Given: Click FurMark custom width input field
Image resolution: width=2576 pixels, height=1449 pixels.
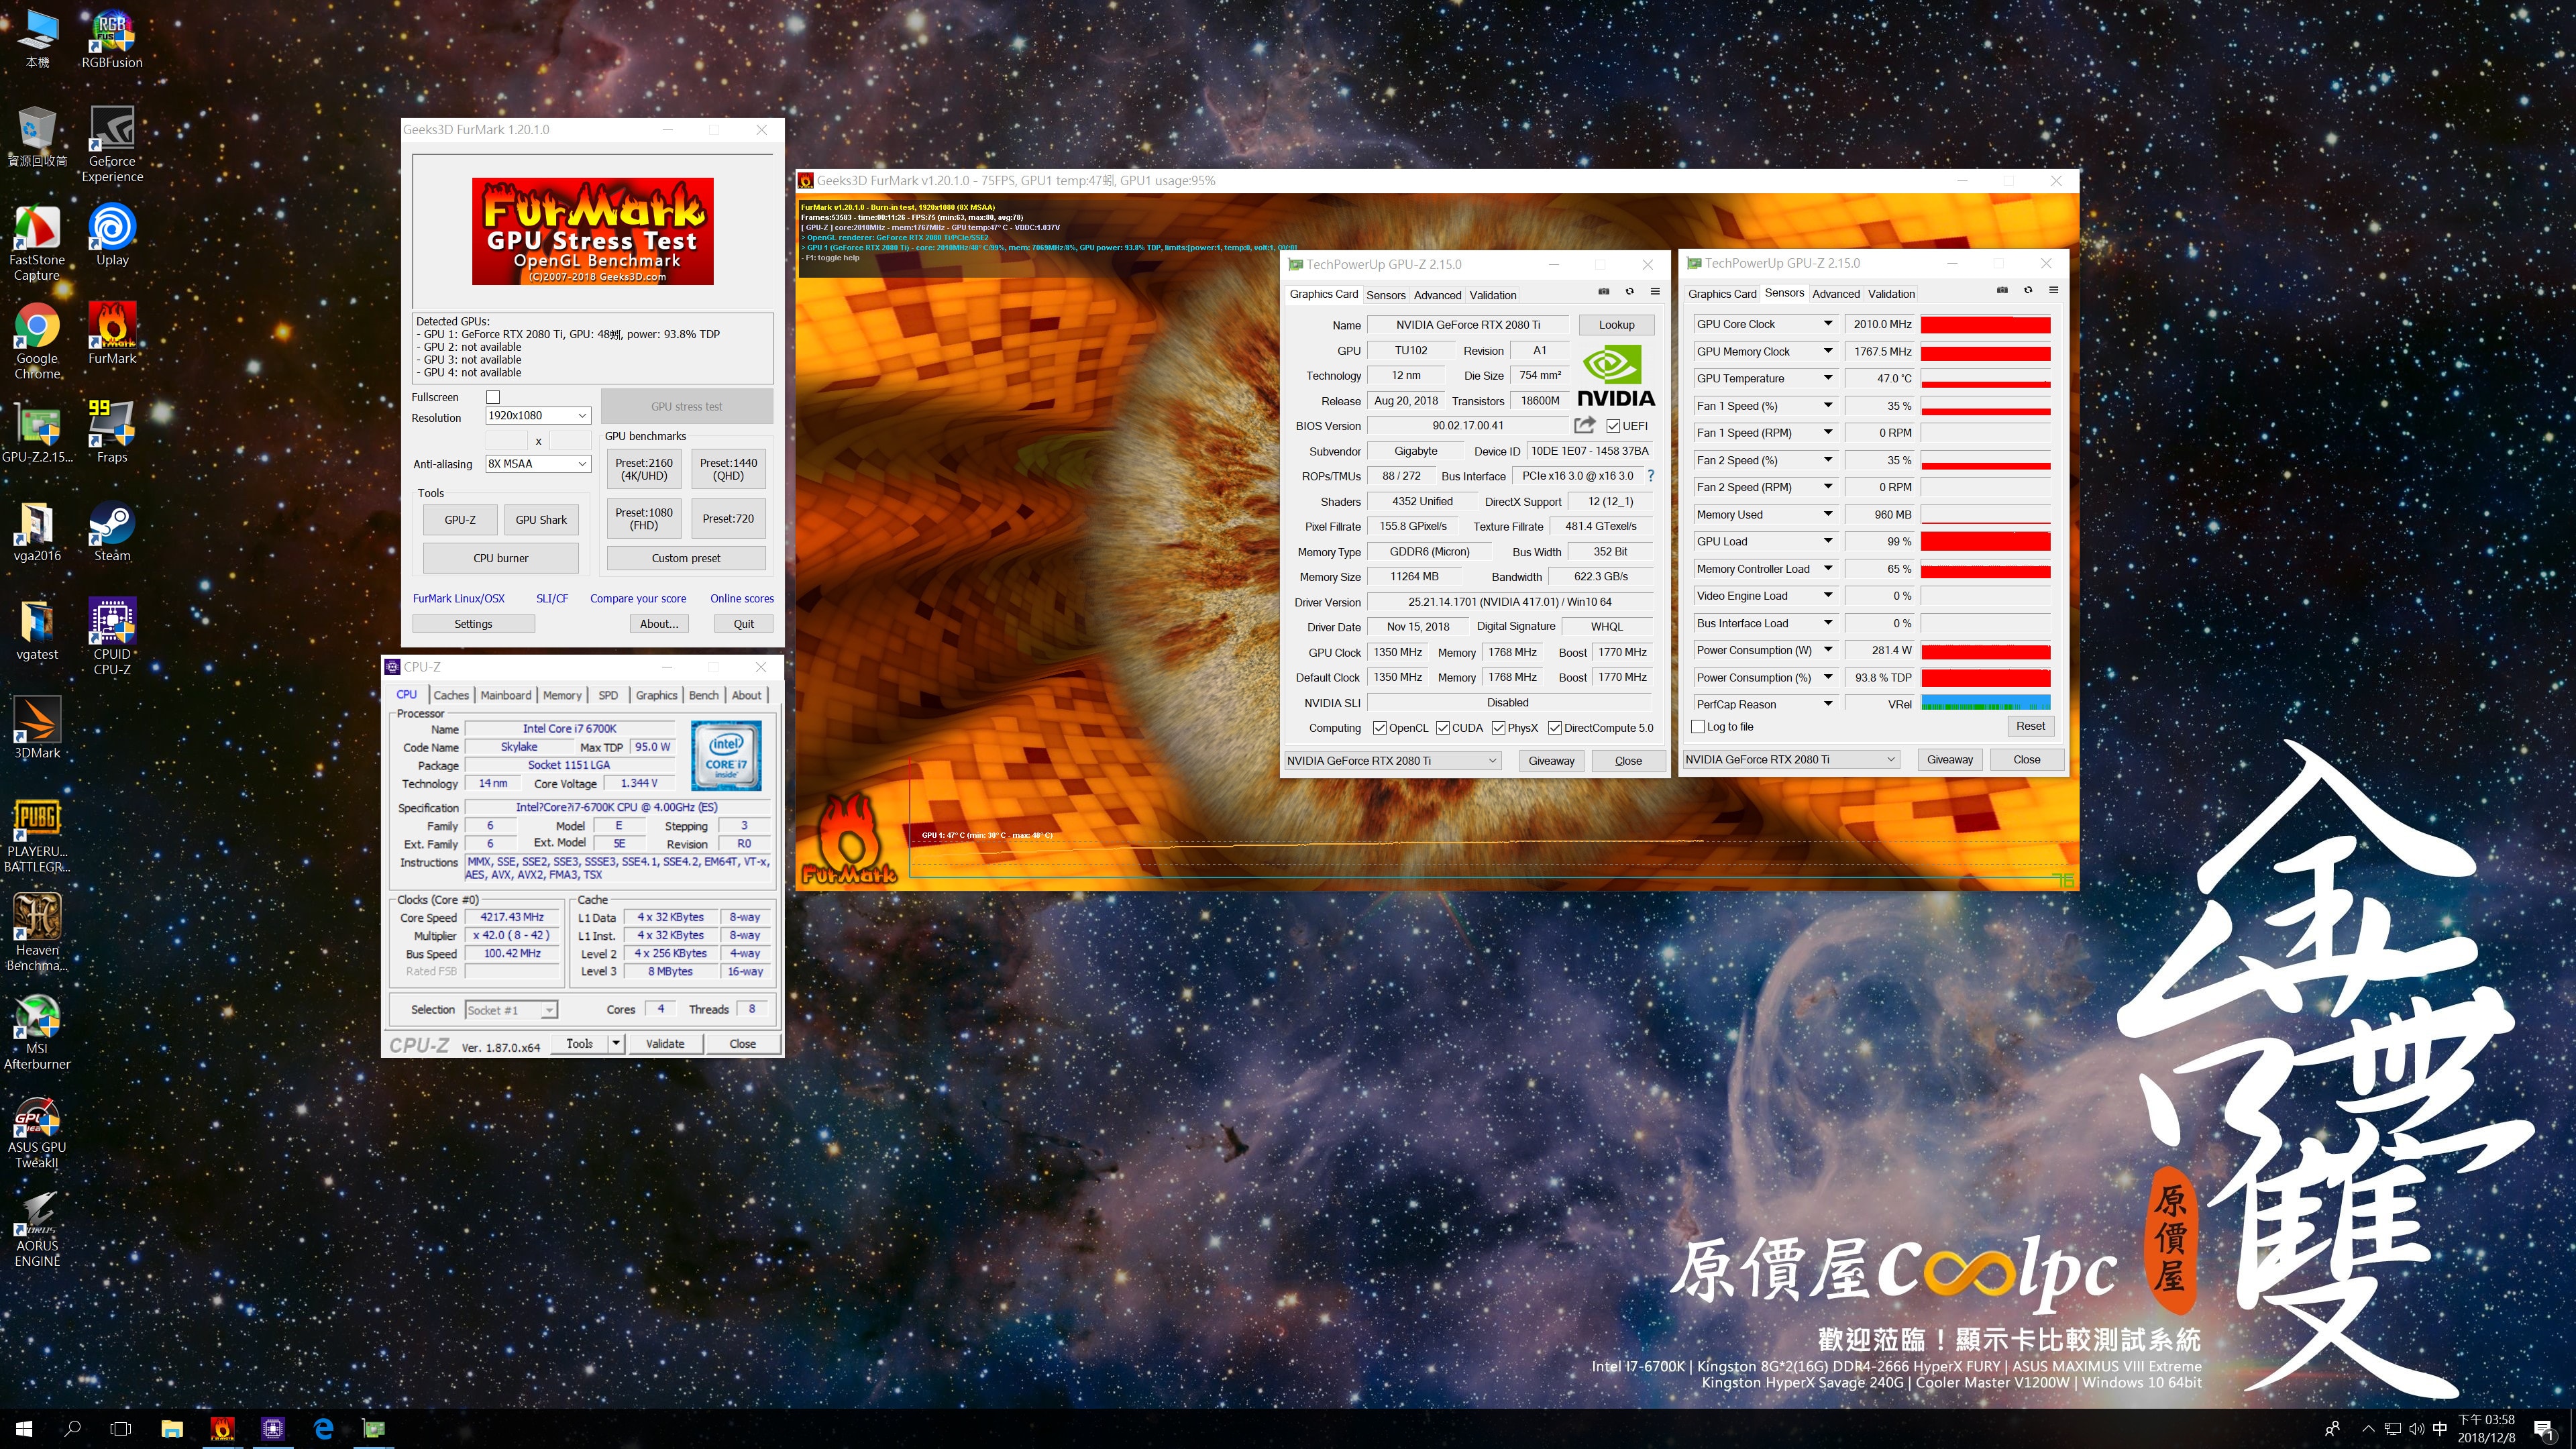Looking at the screenshot, I should pyautogui.click(x=506, y=441).
